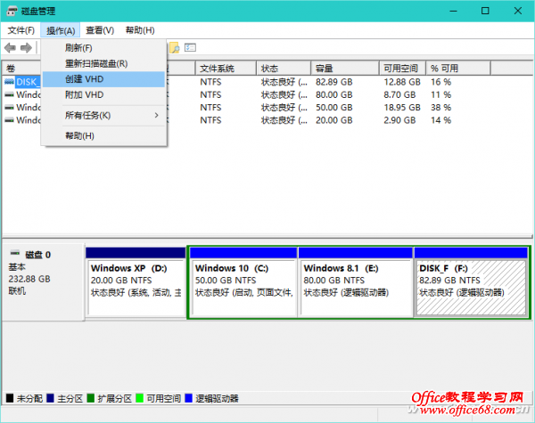Click the 18.95 GB free space cell
This screenshot has width=535, height=423.
402,108
